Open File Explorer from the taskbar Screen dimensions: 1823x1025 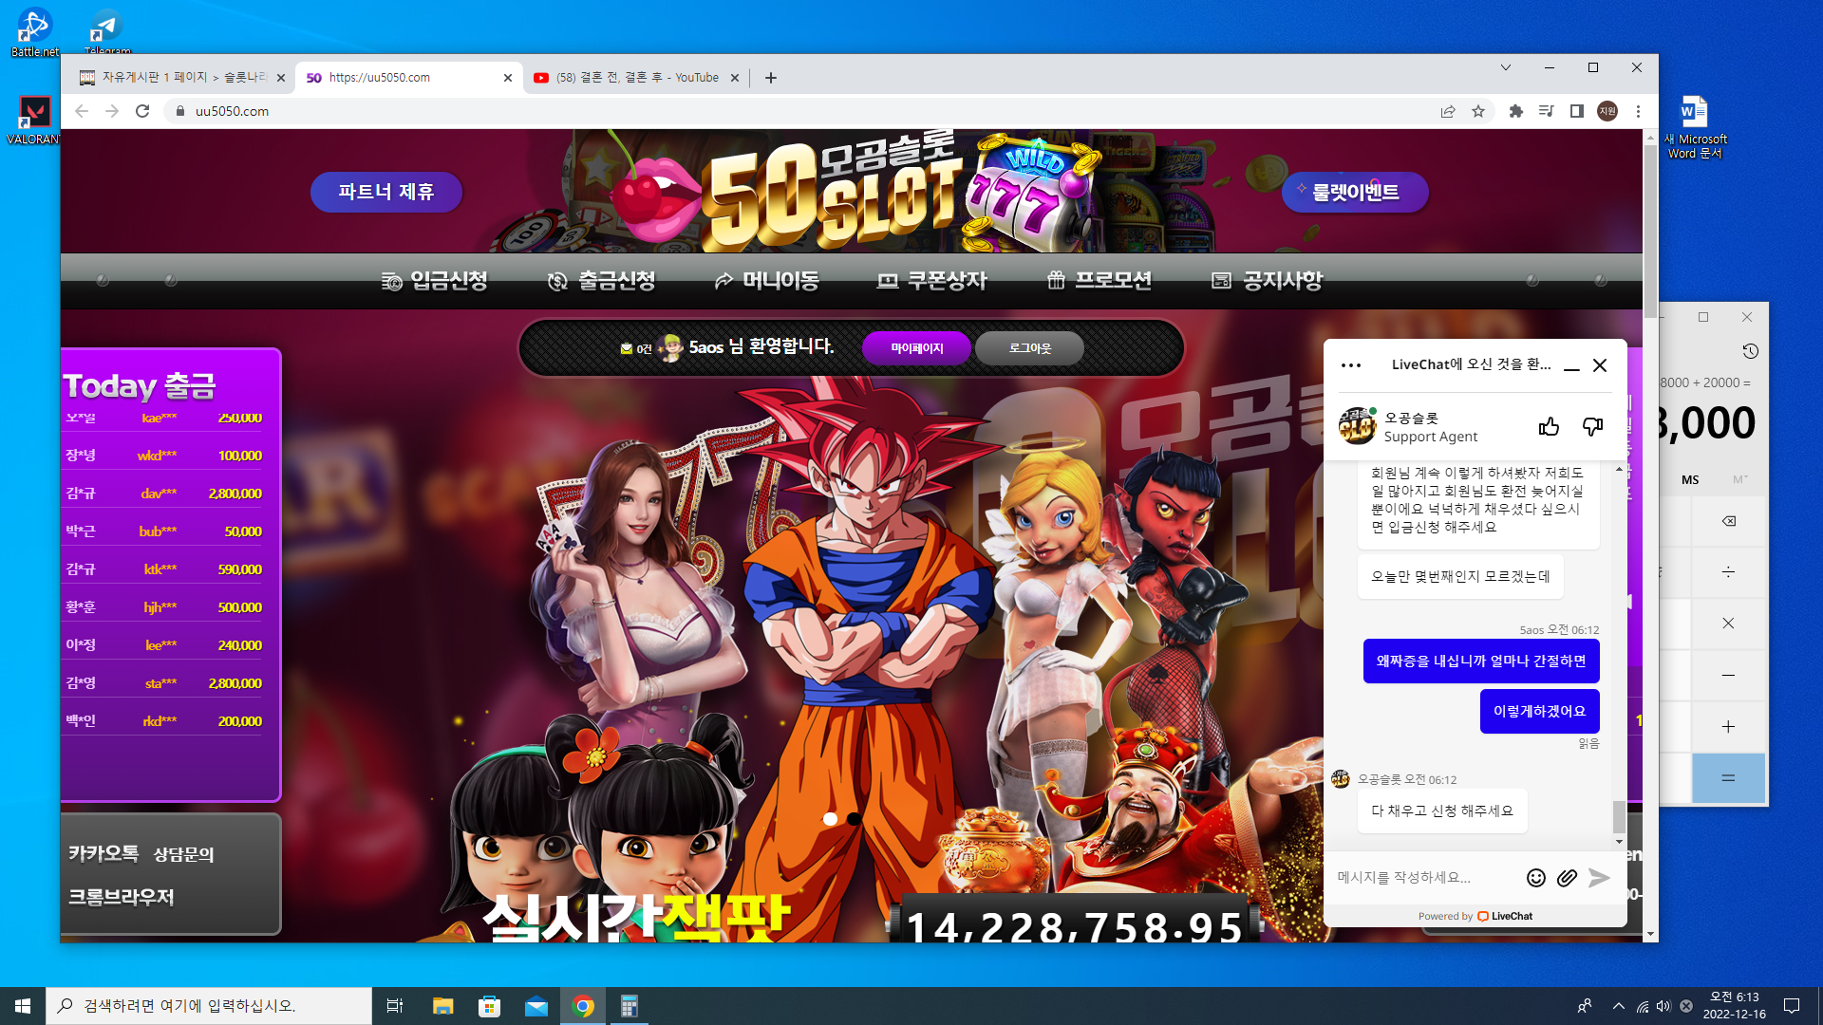[x=442, y=1006]
